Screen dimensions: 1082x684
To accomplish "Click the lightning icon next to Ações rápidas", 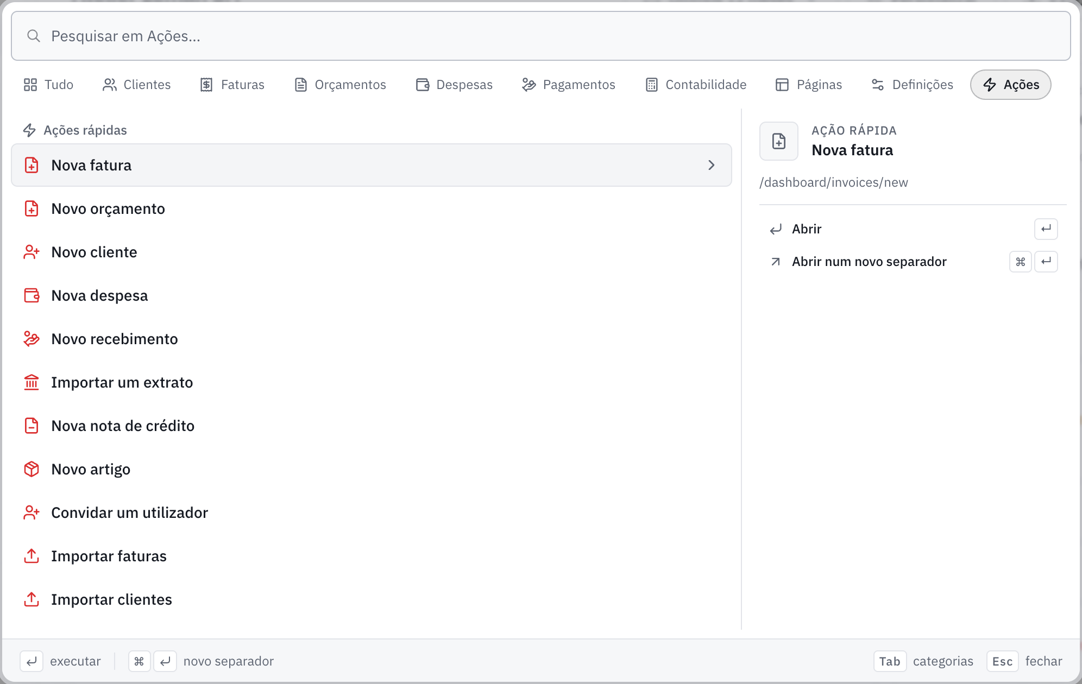I will 29,130.
